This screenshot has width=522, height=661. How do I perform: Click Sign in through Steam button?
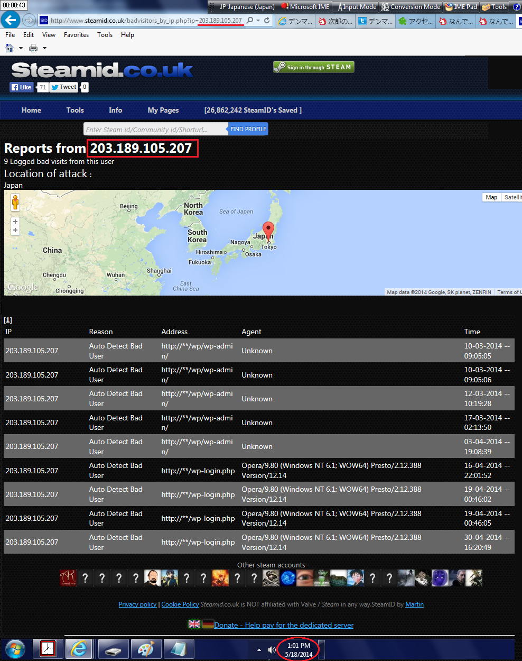(x=313, y=67)
